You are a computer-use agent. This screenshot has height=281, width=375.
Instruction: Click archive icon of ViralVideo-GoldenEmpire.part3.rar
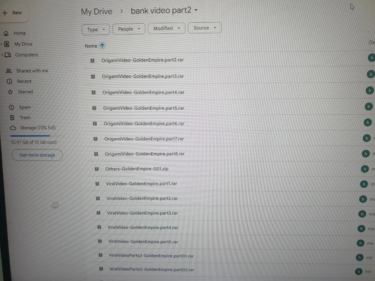(x=99, y=213)
